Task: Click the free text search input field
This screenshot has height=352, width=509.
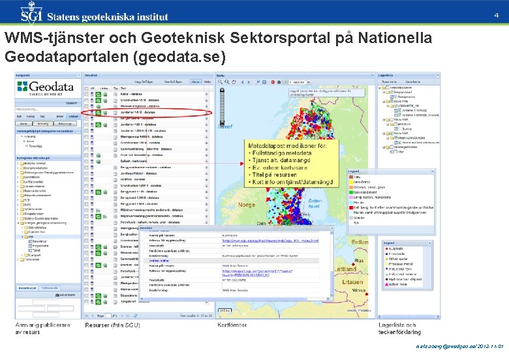Action: (x=48, y=110)
